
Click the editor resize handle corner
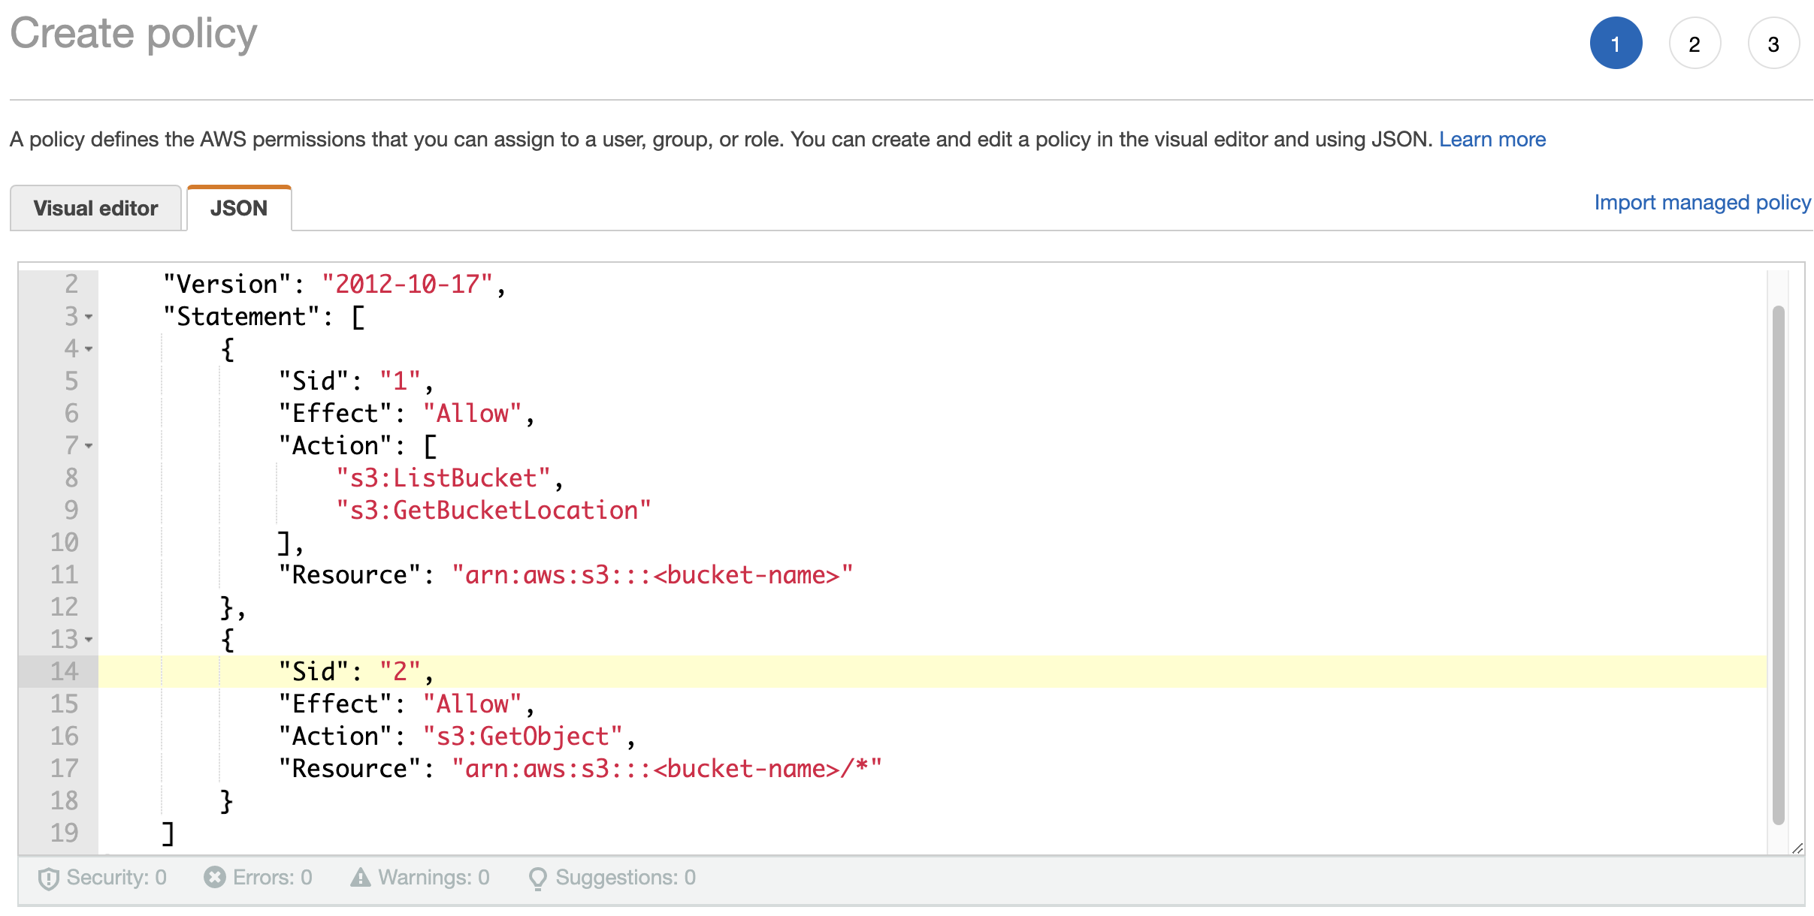pos(1797,848)
